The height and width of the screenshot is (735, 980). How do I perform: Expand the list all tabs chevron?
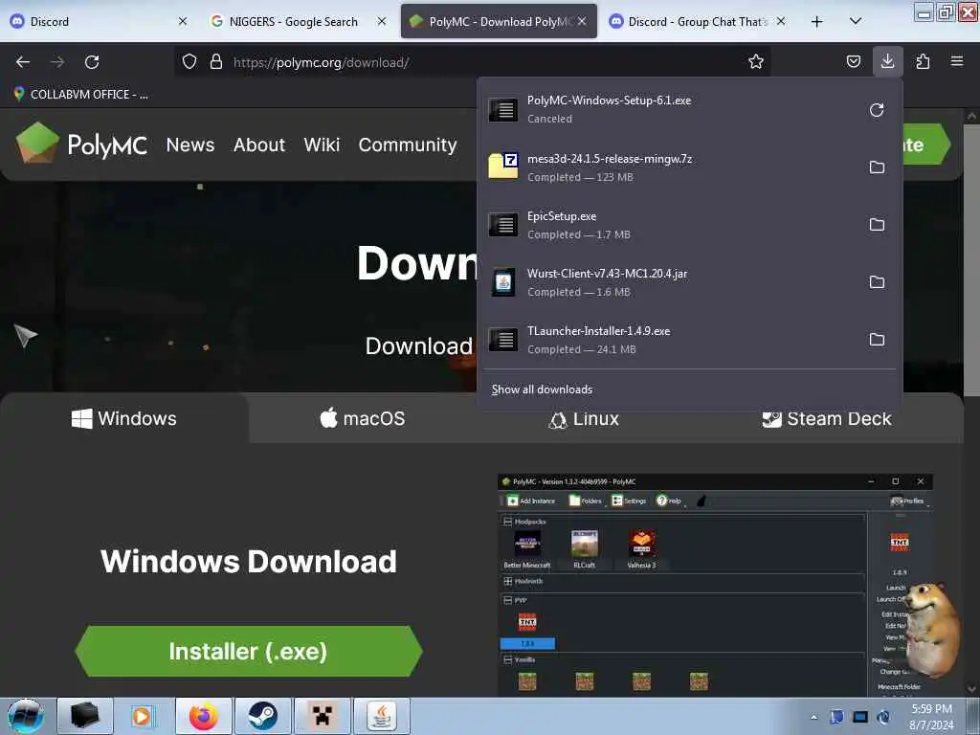coord(856,21)
